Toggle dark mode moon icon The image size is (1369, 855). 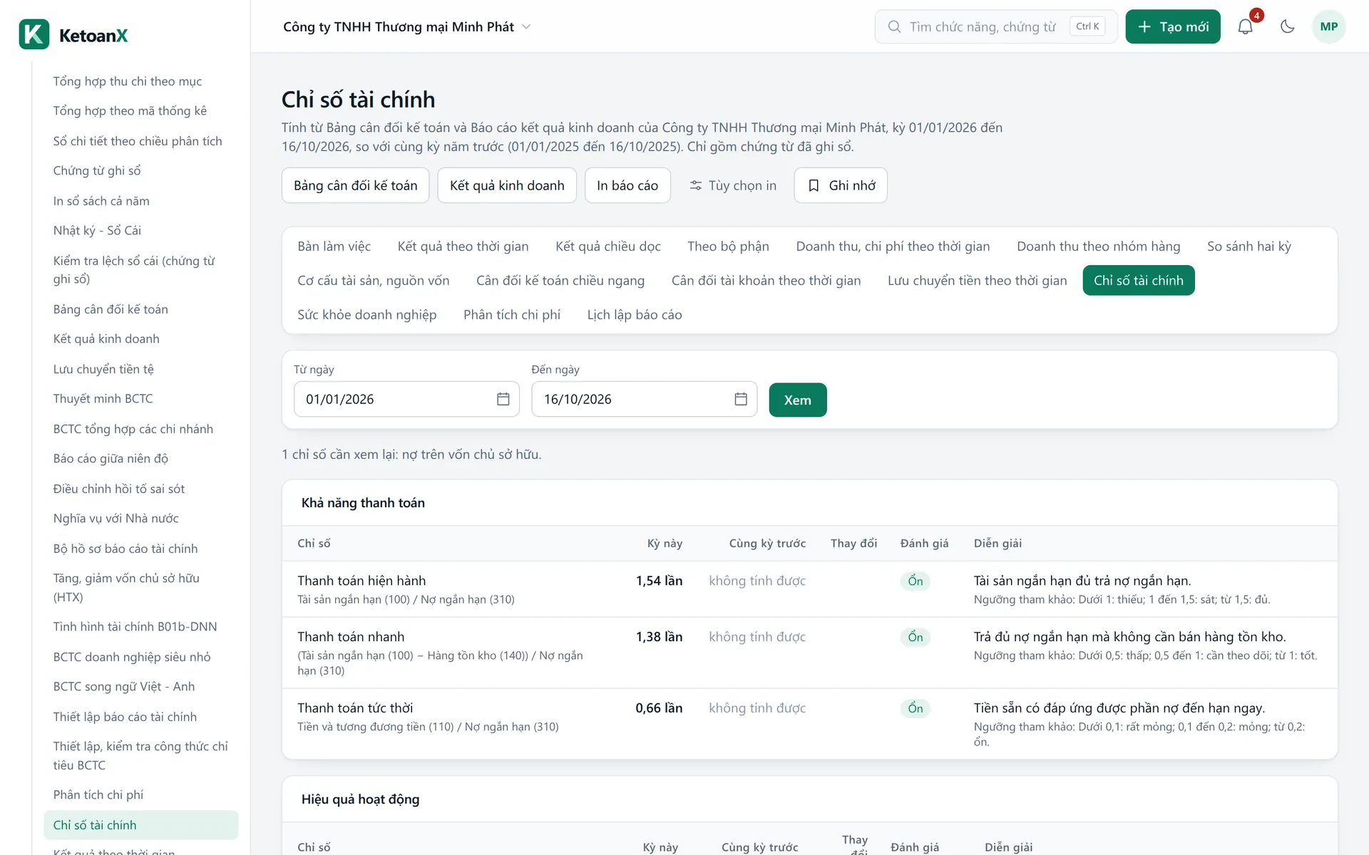1287,27
